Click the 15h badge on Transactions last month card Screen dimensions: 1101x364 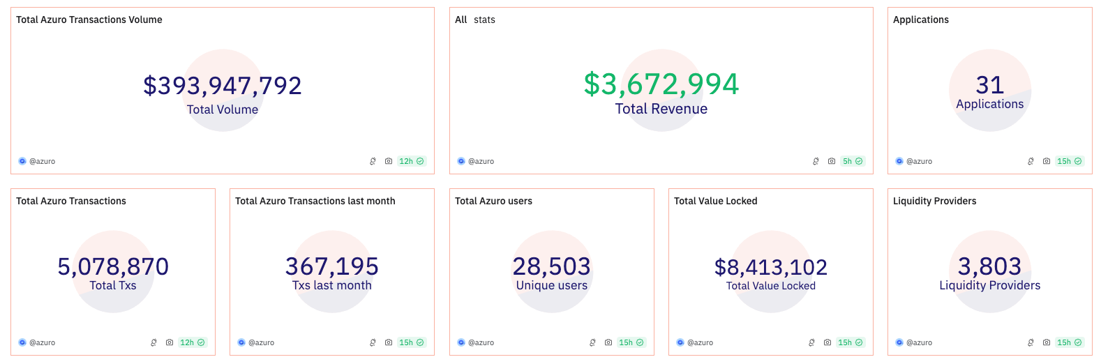412,342
